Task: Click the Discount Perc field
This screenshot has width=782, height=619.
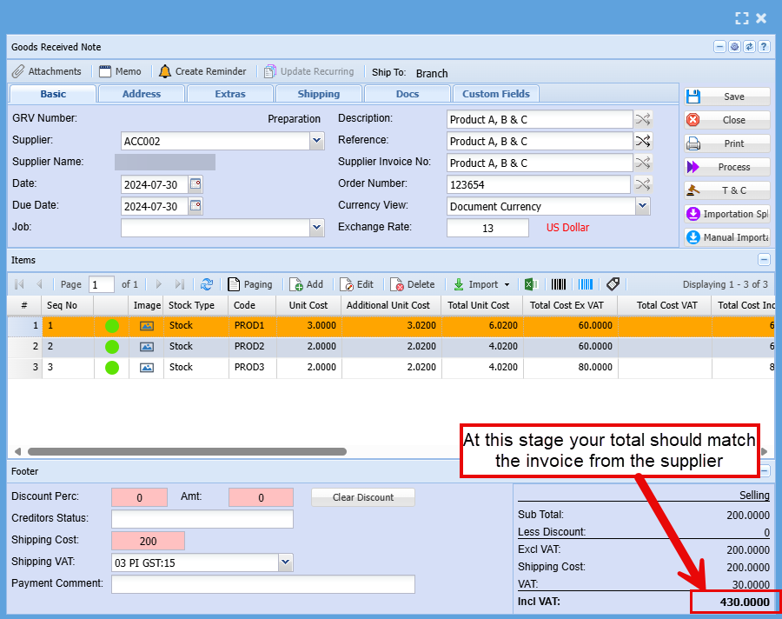Action: click(140, 497)
